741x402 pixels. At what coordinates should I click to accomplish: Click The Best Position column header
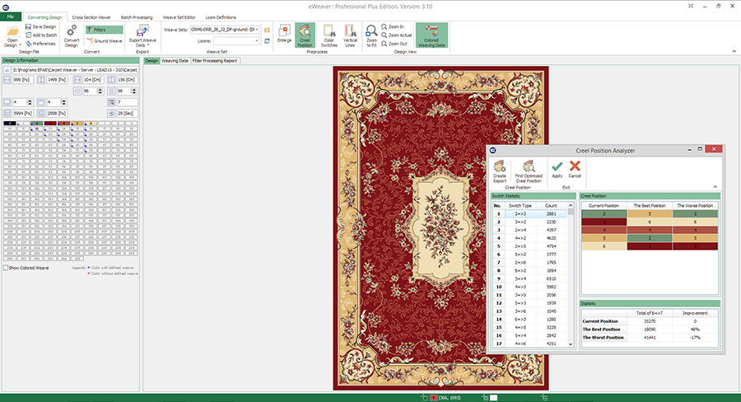click(x=650, y=206)
